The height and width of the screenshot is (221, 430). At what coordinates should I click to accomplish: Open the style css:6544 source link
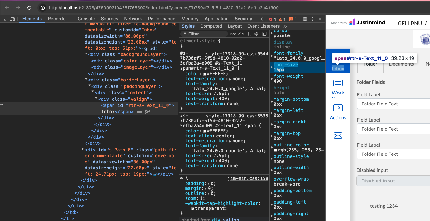[x=237, y=54]
